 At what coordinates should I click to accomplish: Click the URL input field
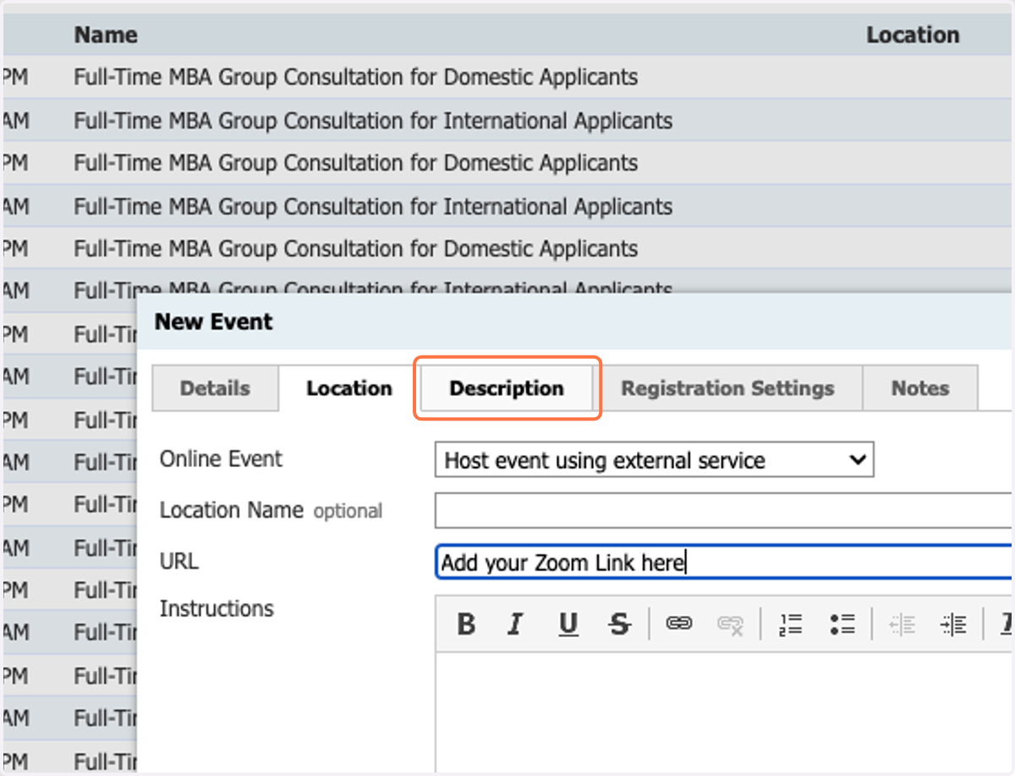tap(724, 562)
